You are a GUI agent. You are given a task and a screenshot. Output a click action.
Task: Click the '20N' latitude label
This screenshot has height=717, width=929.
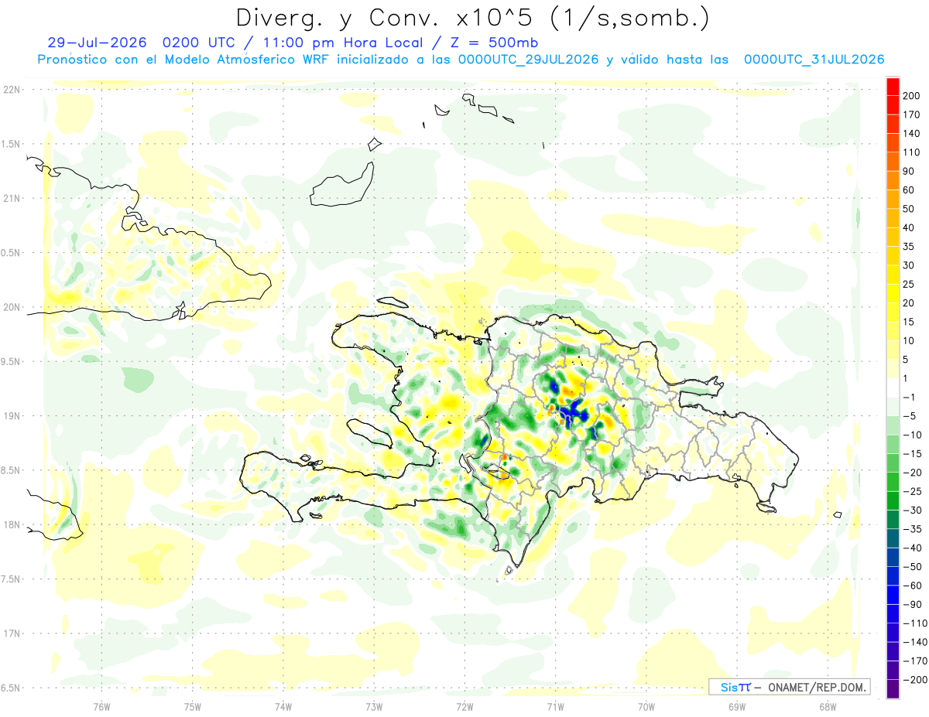click(11, 307)
